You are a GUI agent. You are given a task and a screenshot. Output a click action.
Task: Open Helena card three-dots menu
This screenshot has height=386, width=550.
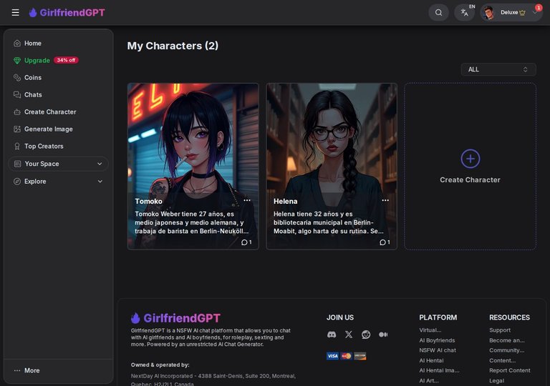point(385,200)
